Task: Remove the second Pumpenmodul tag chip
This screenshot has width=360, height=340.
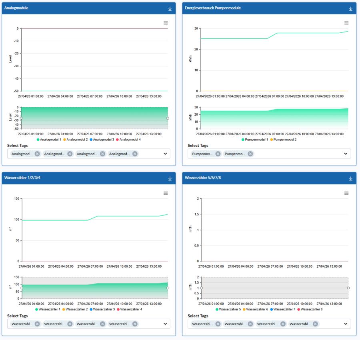Action: point(250,154)
